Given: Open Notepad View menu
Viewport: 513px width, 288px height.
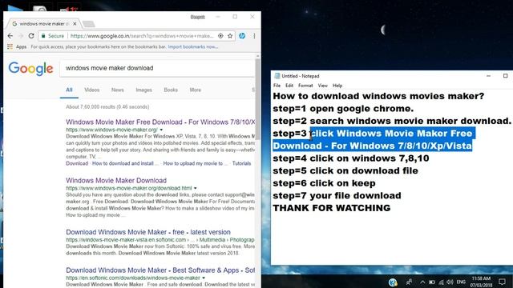Looking at the screenshot, I should [322, 86].
